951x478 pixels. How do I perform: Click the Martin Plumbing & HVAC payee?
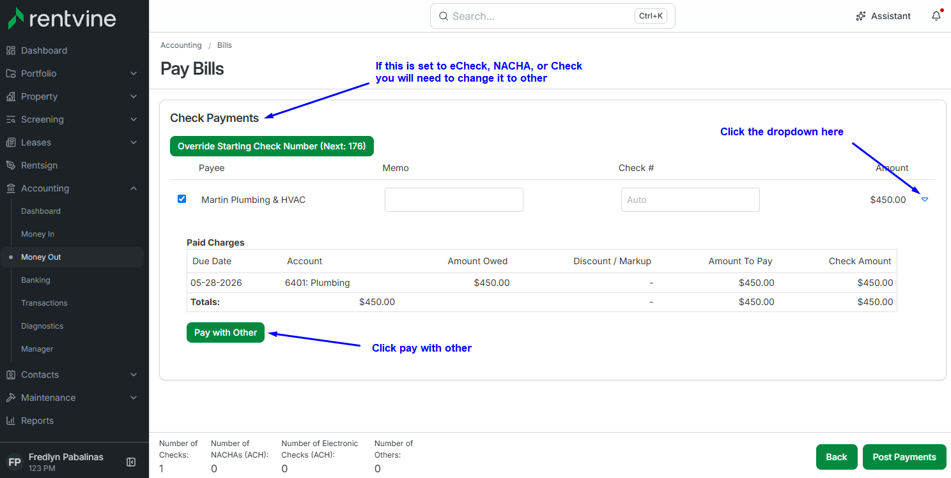[x=253, y=200]
